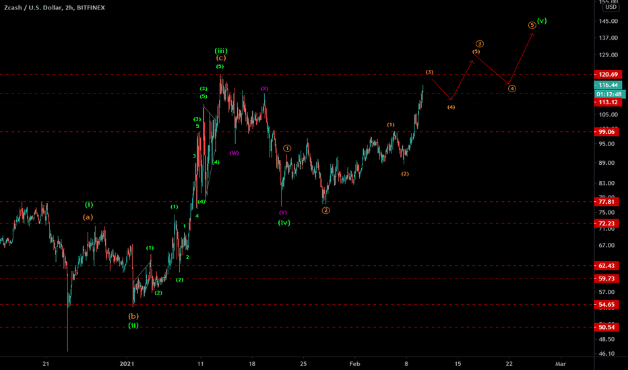Select the 77.81 red price label
628x370 pixels.
[606, 202]
